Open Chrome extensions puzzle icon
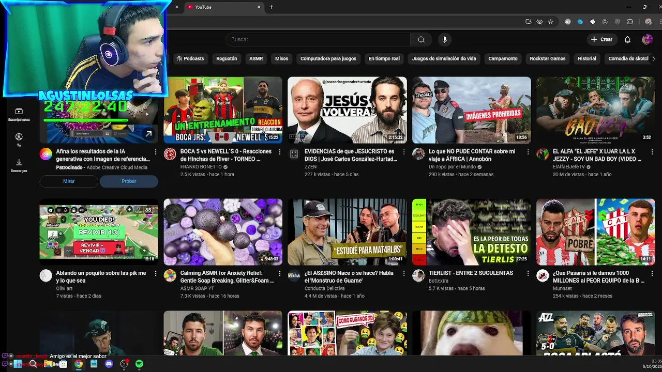Image resolution: width=662 pixels, height=372 pixels. (x=630, y=22)
